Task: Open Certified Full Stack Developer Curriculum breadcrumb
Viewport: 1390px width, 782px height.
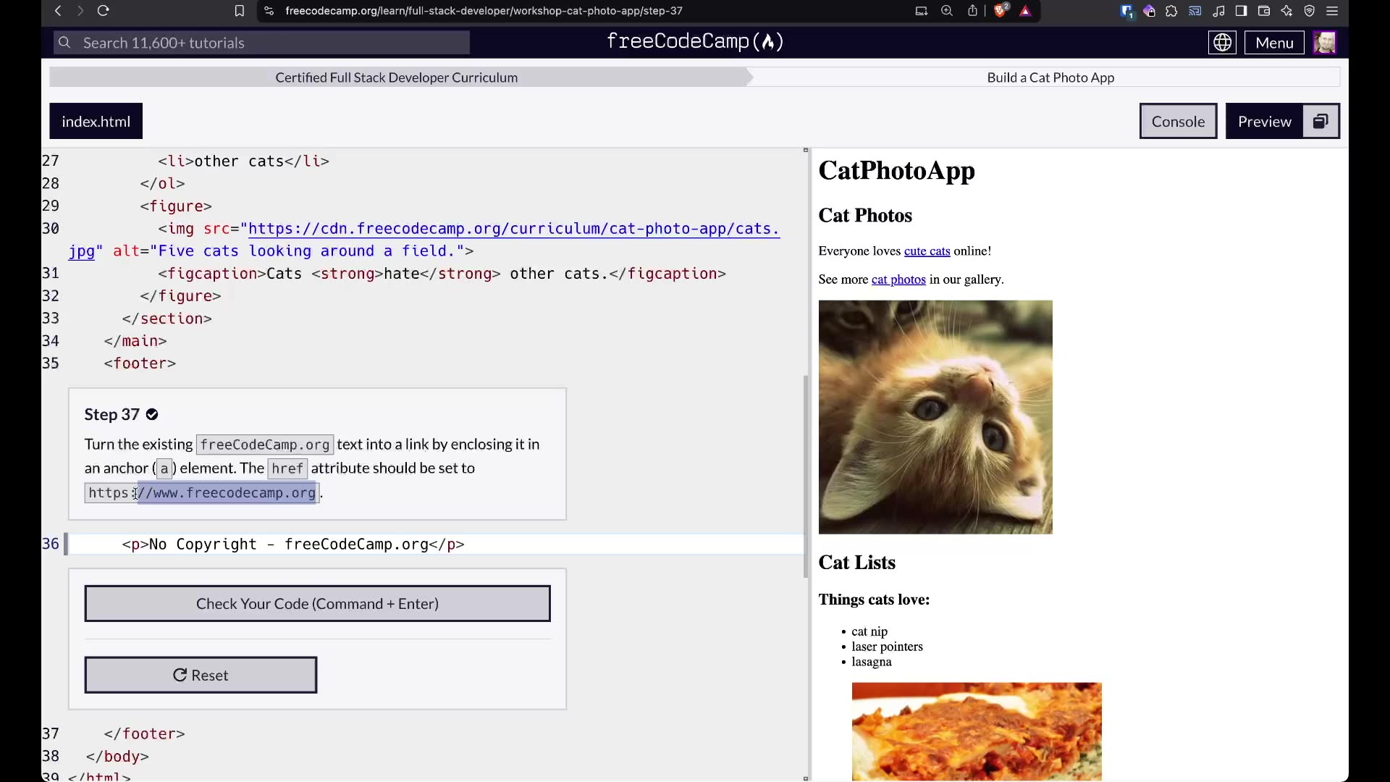Action: 396,77
